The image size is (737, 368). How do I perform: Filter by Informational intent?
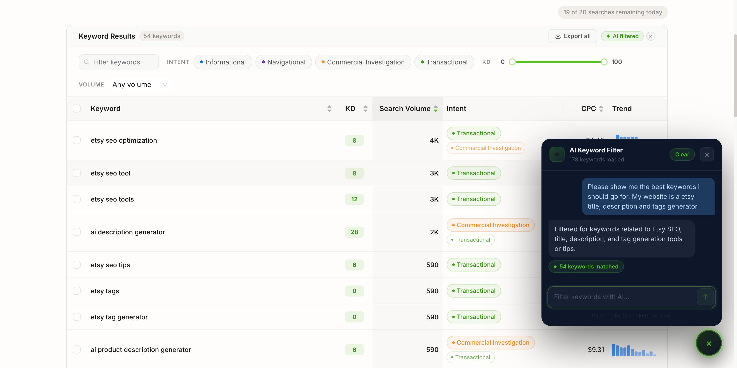pyautogui.click(x=223, y=62)
